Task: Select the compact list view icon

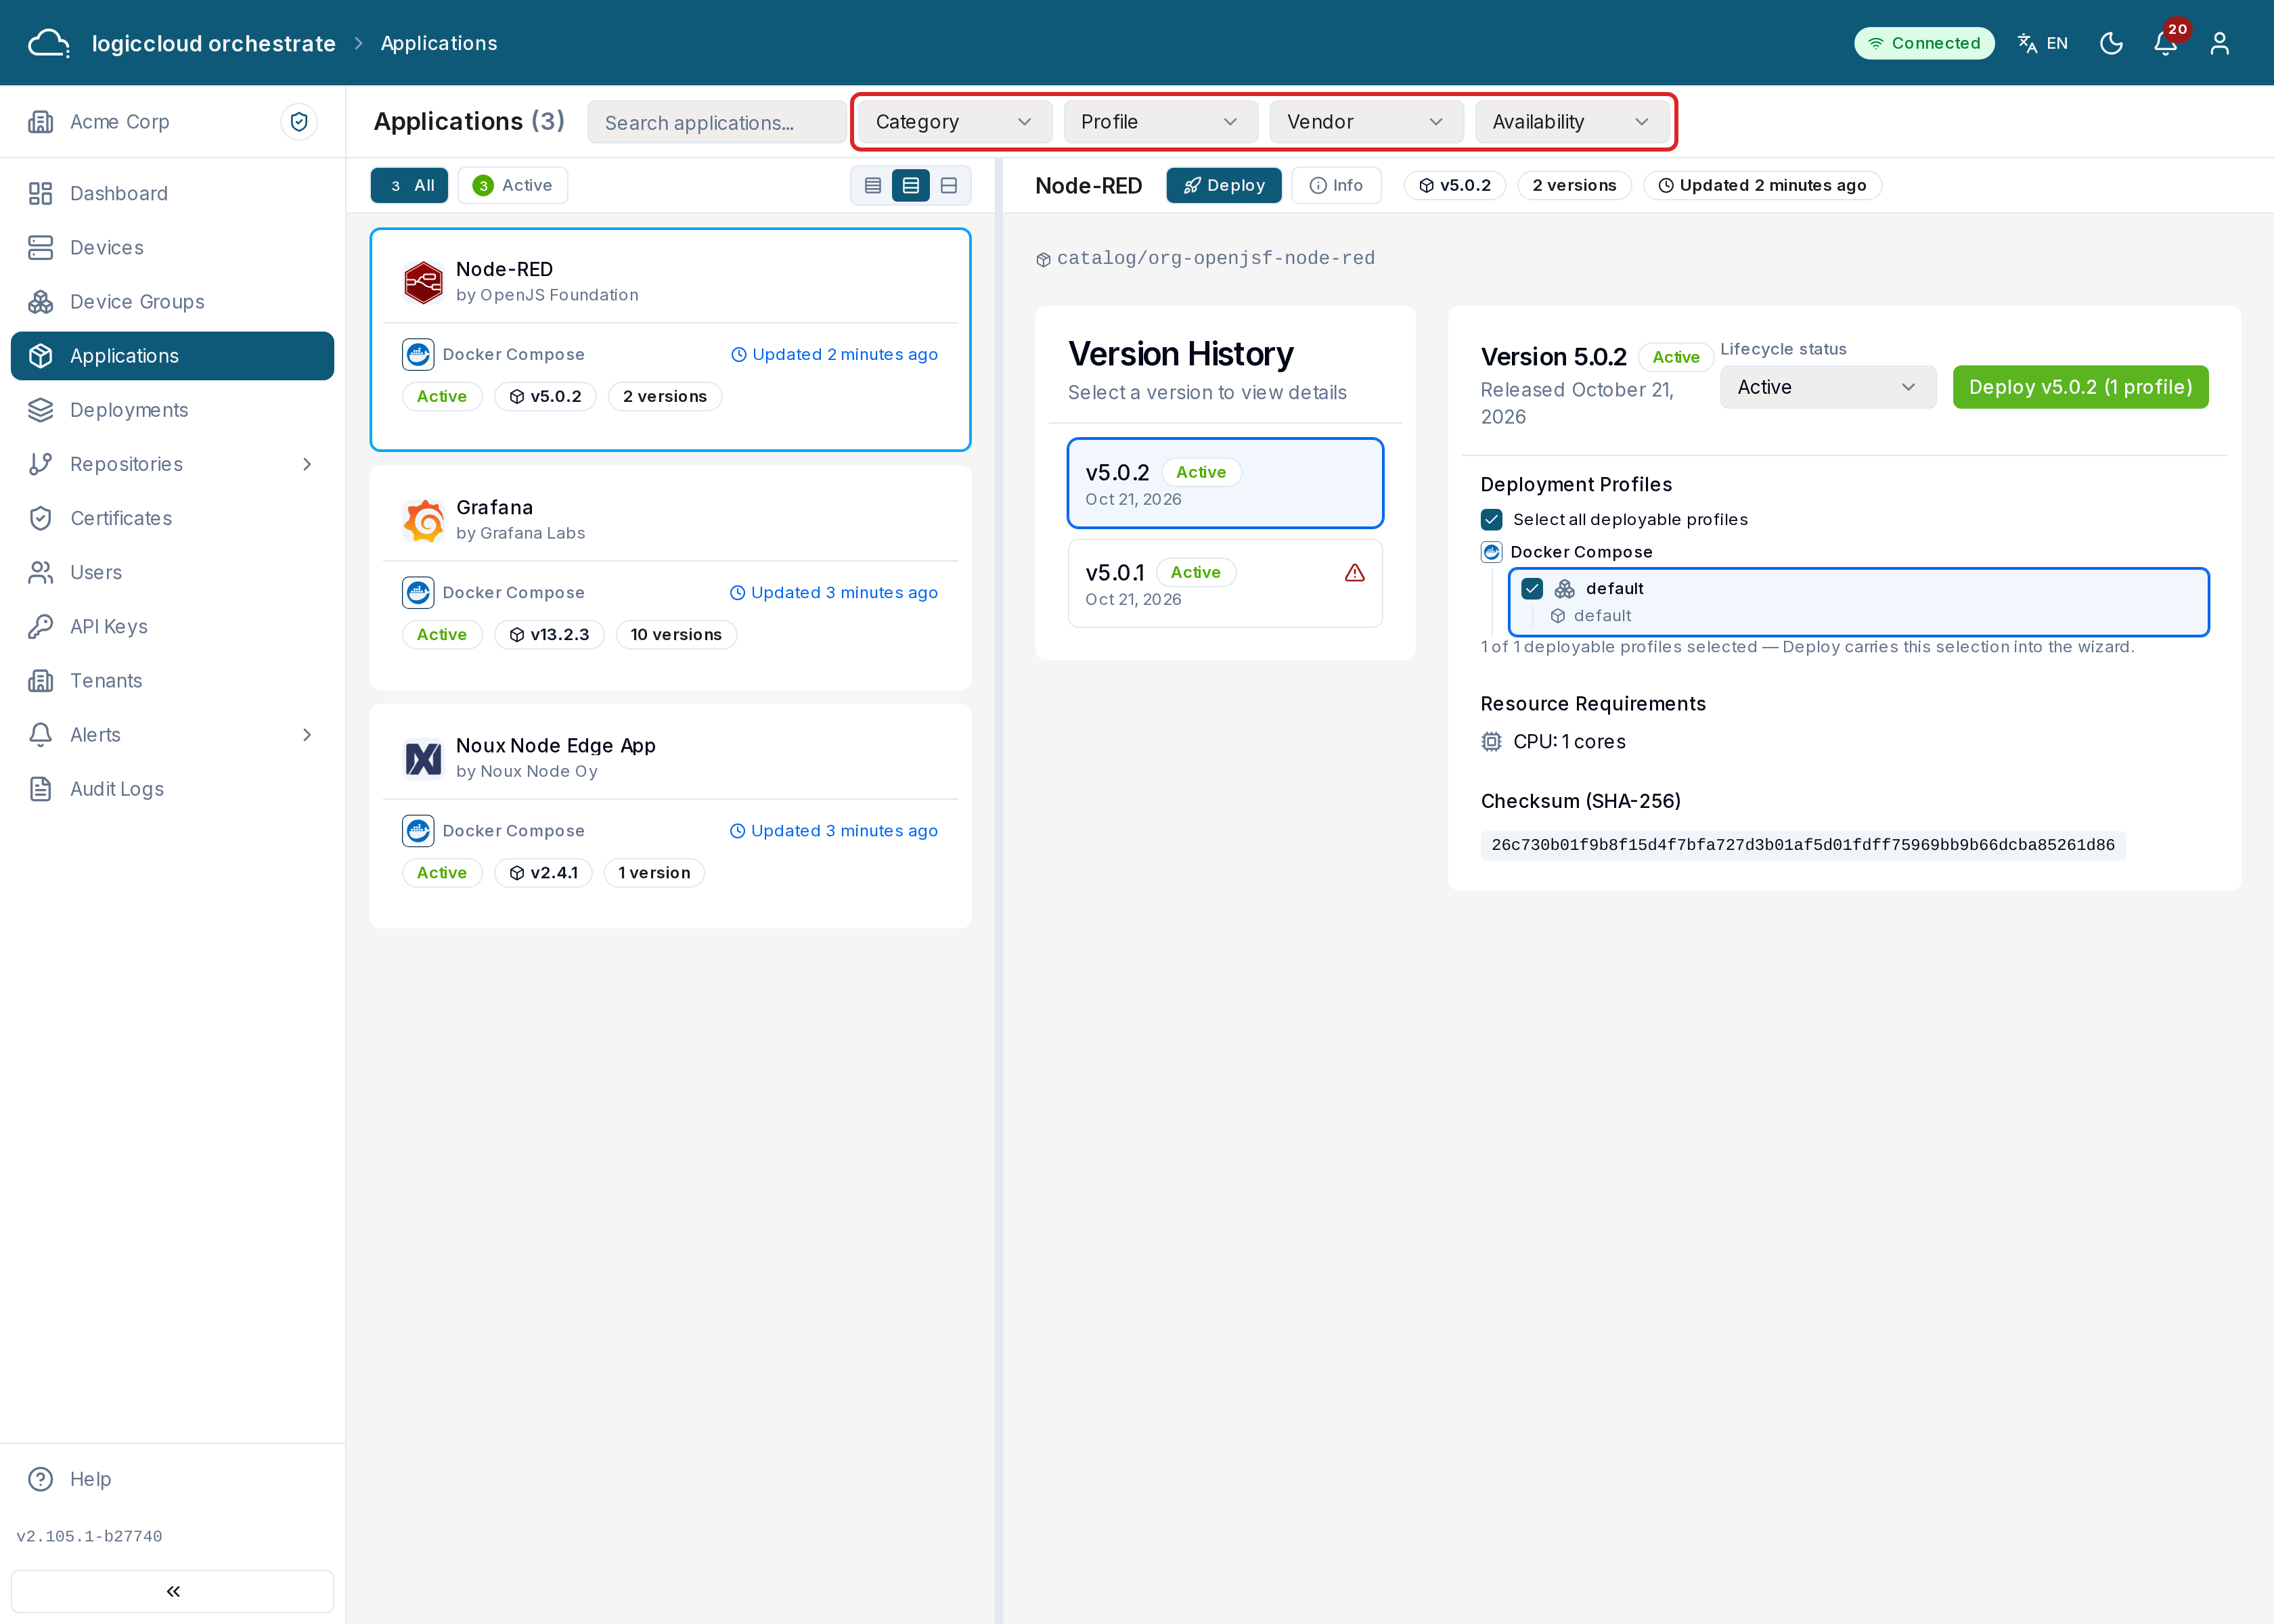Action: (873, 186)
